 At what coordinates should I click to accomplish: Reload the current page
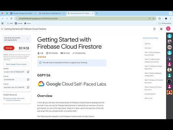click(x=11, y=18)
